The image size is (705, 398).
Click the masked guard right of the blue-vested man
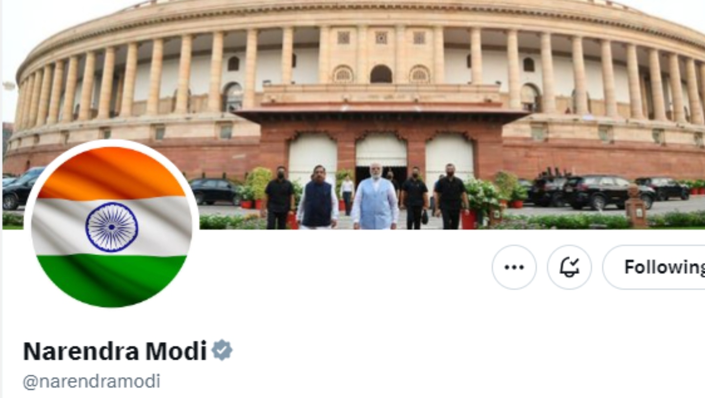(414, 199)
